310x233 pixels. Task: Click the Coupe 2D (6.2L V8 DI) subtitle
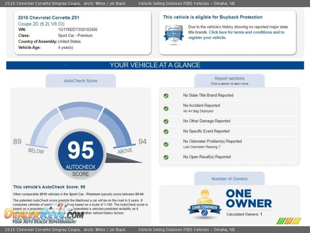(x=41, y=24)
